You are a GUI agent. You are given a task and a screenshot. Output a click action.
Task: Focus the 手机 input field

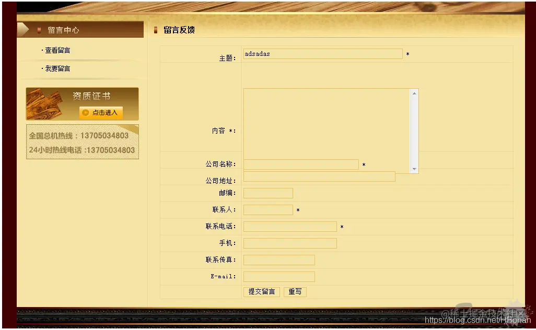coord(290,243)
